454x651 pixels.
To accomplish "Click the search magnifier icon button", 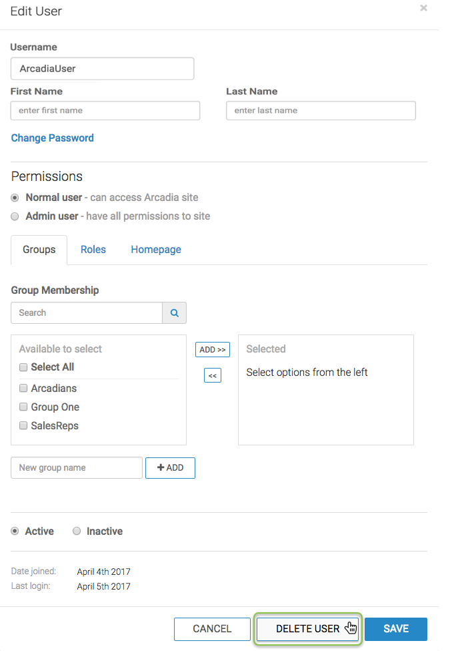I will [174, 312].
